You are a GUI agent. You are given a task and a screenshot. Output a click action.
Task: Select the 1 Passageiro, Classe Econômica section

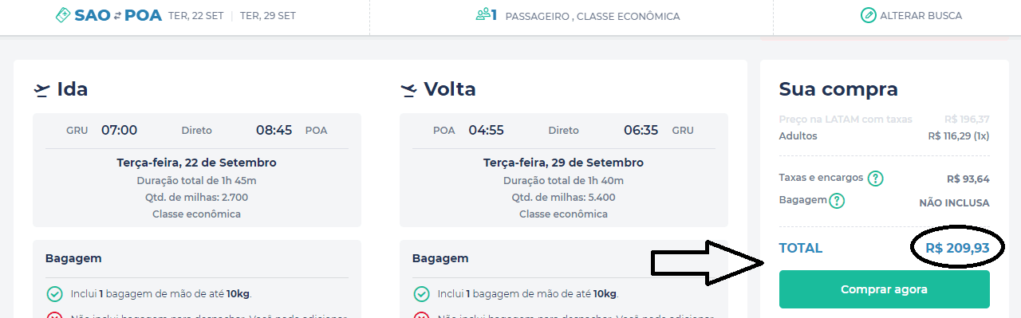tap(578, 15)
